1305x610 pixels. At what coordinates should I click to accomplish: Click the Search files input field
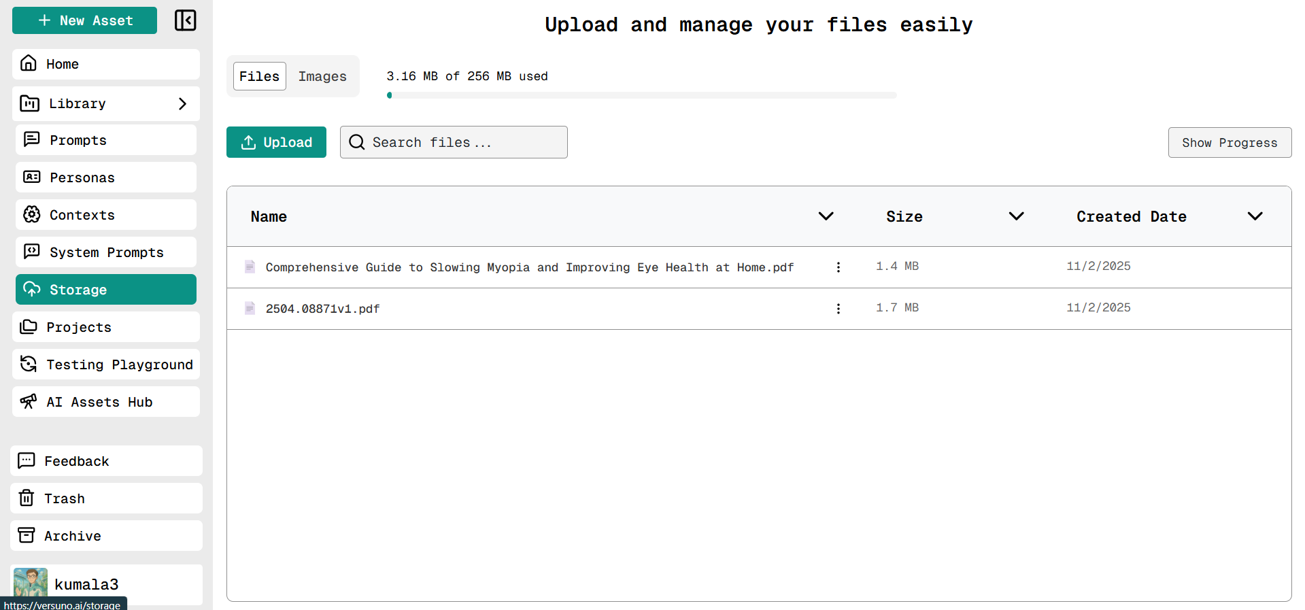(x=454, y=142)
